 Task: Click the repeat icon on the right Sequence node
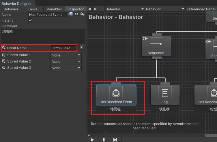click(x=209, y=41)
